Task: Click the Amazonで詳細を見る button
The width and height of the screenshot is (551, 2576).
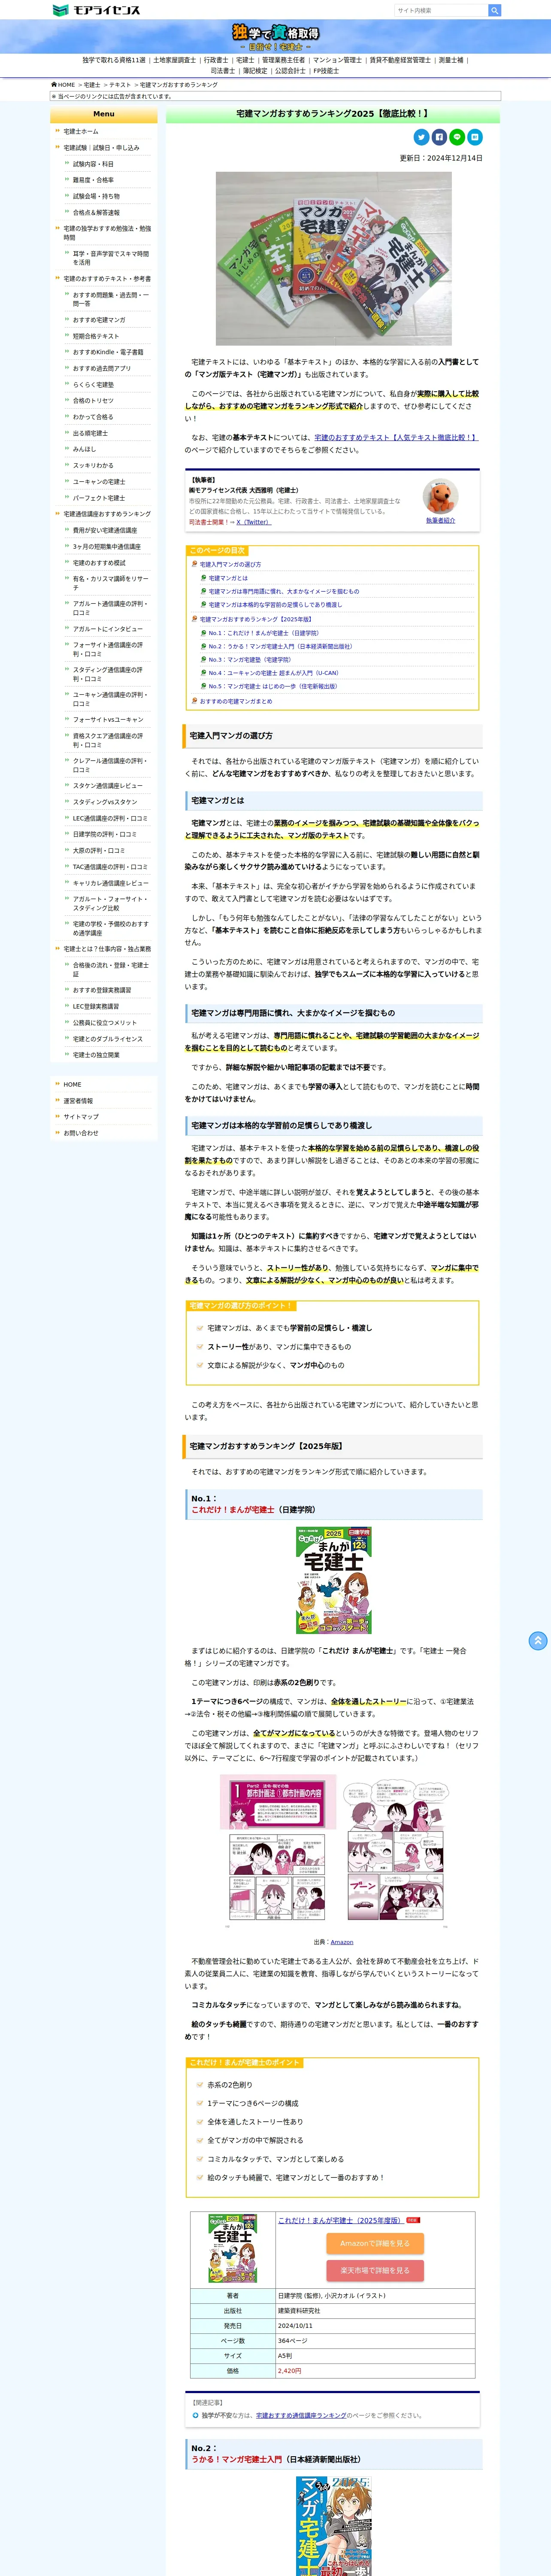Action: point(374,2243)
